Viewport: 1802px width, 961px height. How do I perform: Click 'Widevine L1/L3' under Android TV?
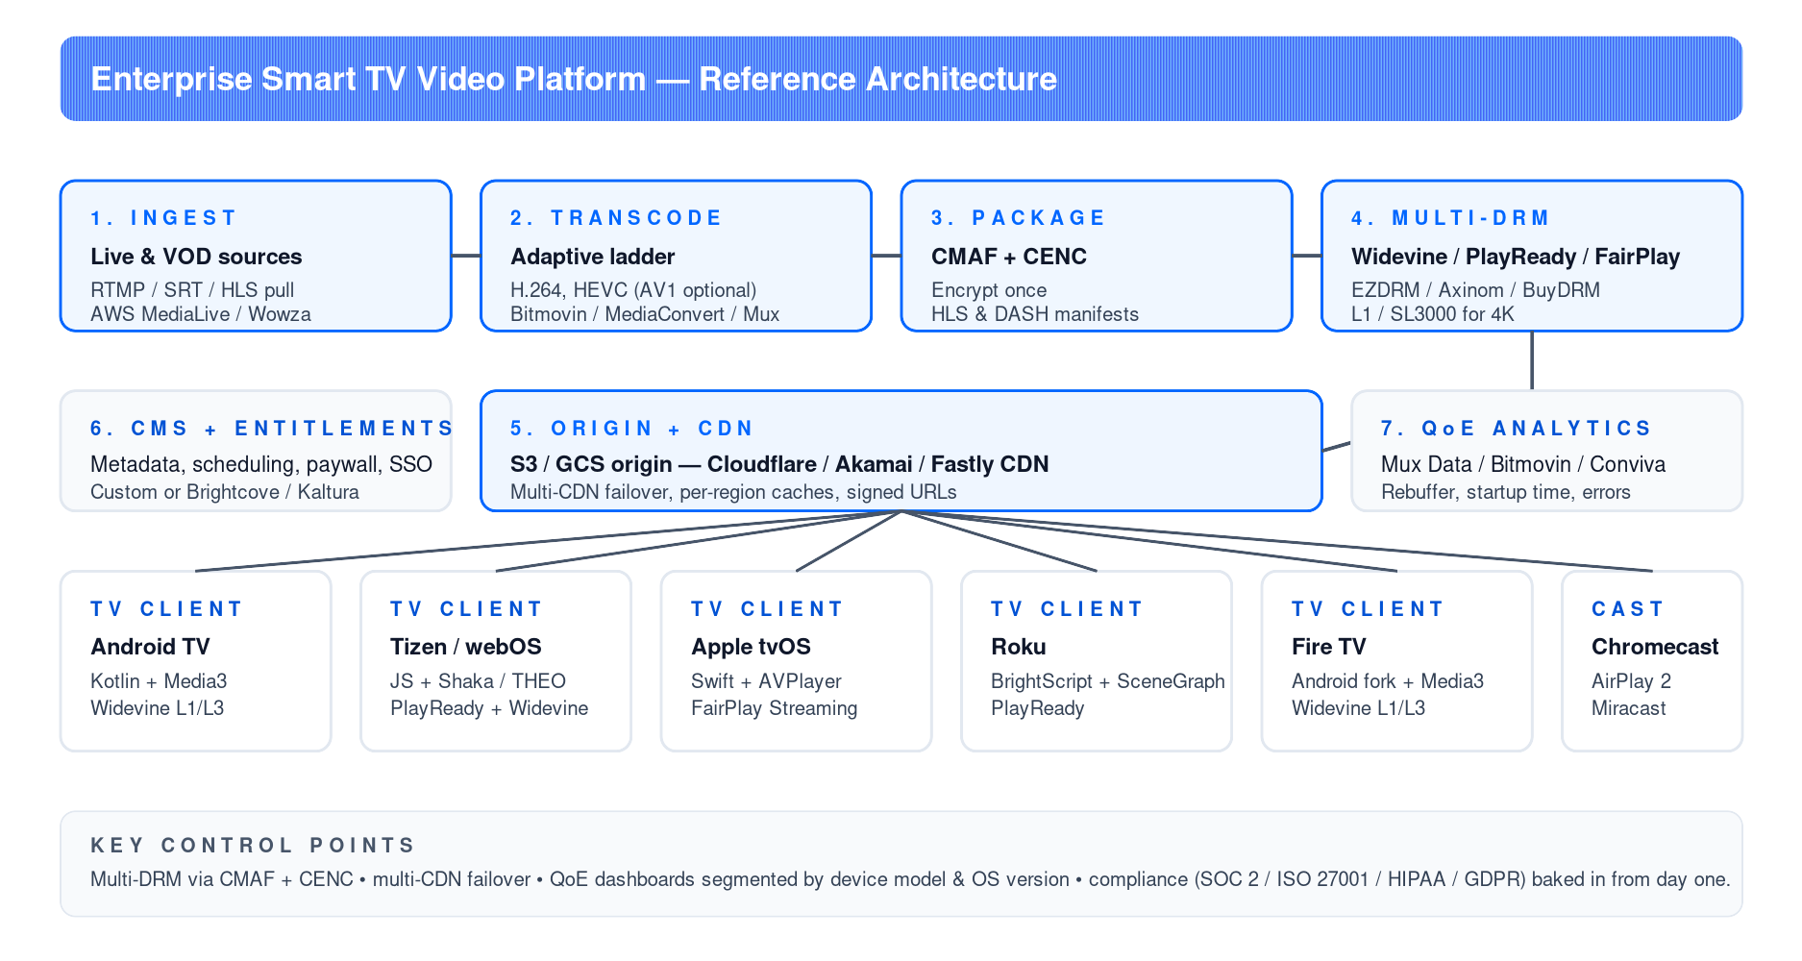pos(158,708)
